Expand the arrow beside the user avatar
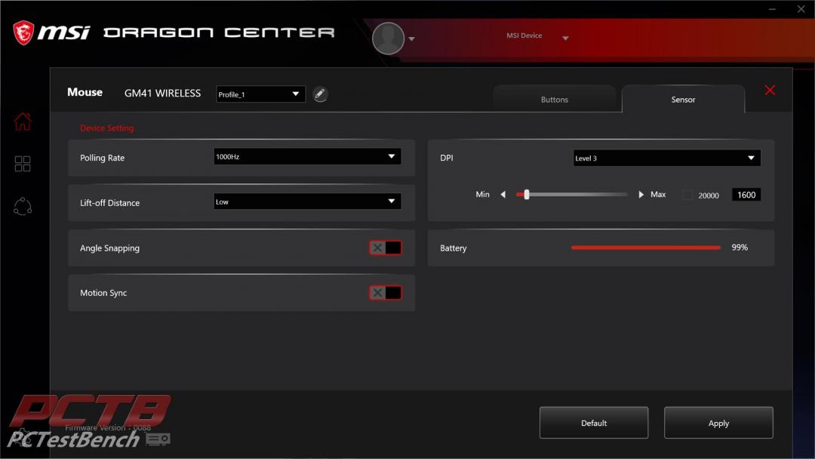The width and height of the screenshot is (815, 459). point(412,39)
